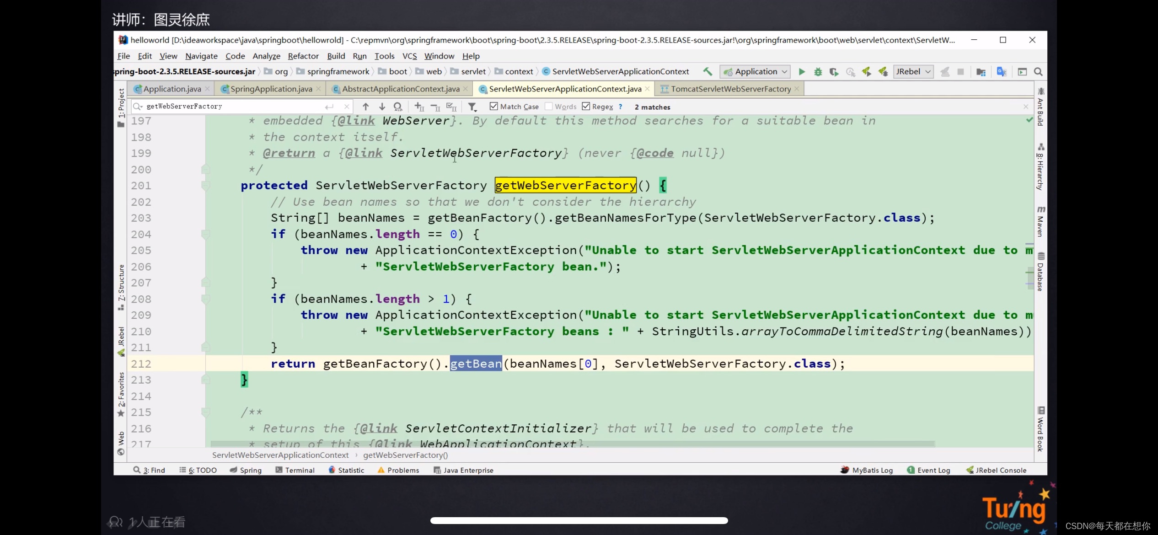Open the VCS menu

[x=409, y=56]
